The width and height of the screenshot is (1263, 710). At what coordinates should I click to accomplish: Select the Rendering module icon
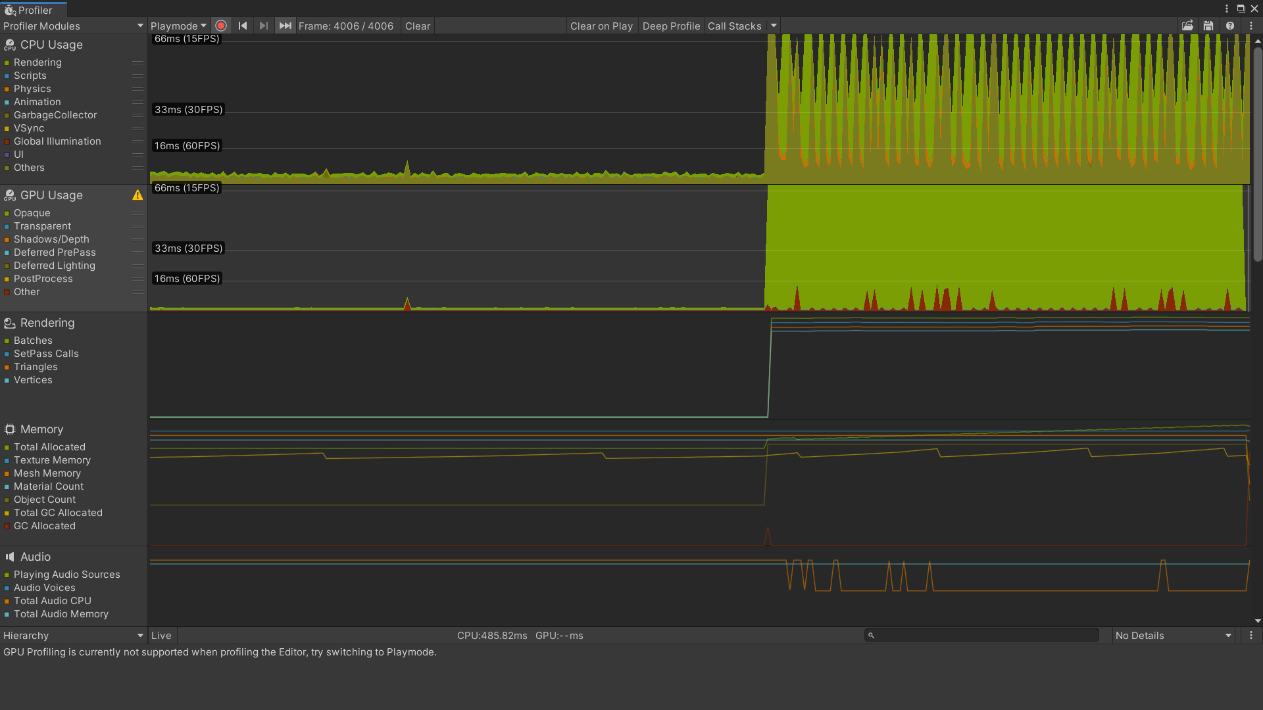(x=10, y=323)
